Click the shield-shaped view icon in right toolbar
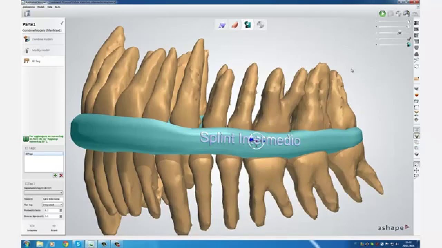The image size is (442, 248). [x=416, y=48]
